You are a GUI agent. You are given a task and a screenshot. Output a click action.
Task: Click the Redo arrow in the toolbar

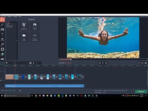click(10, 63)
